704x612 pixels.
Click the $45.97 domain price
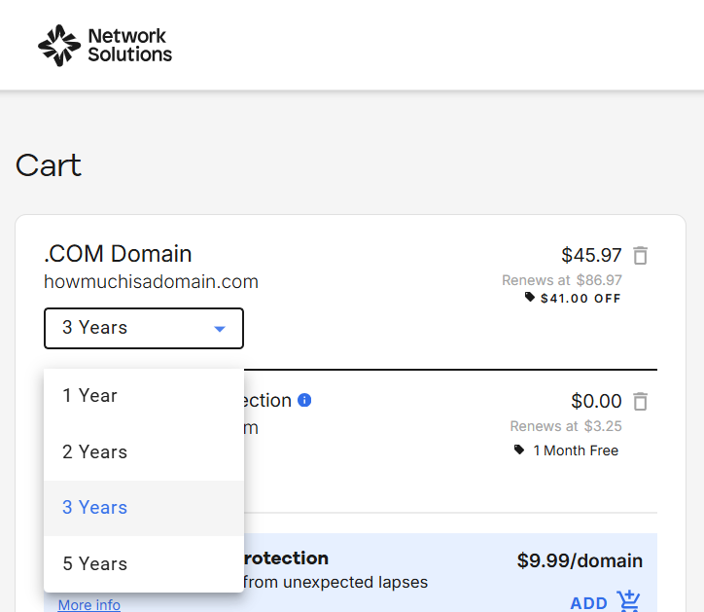[591, 256]
